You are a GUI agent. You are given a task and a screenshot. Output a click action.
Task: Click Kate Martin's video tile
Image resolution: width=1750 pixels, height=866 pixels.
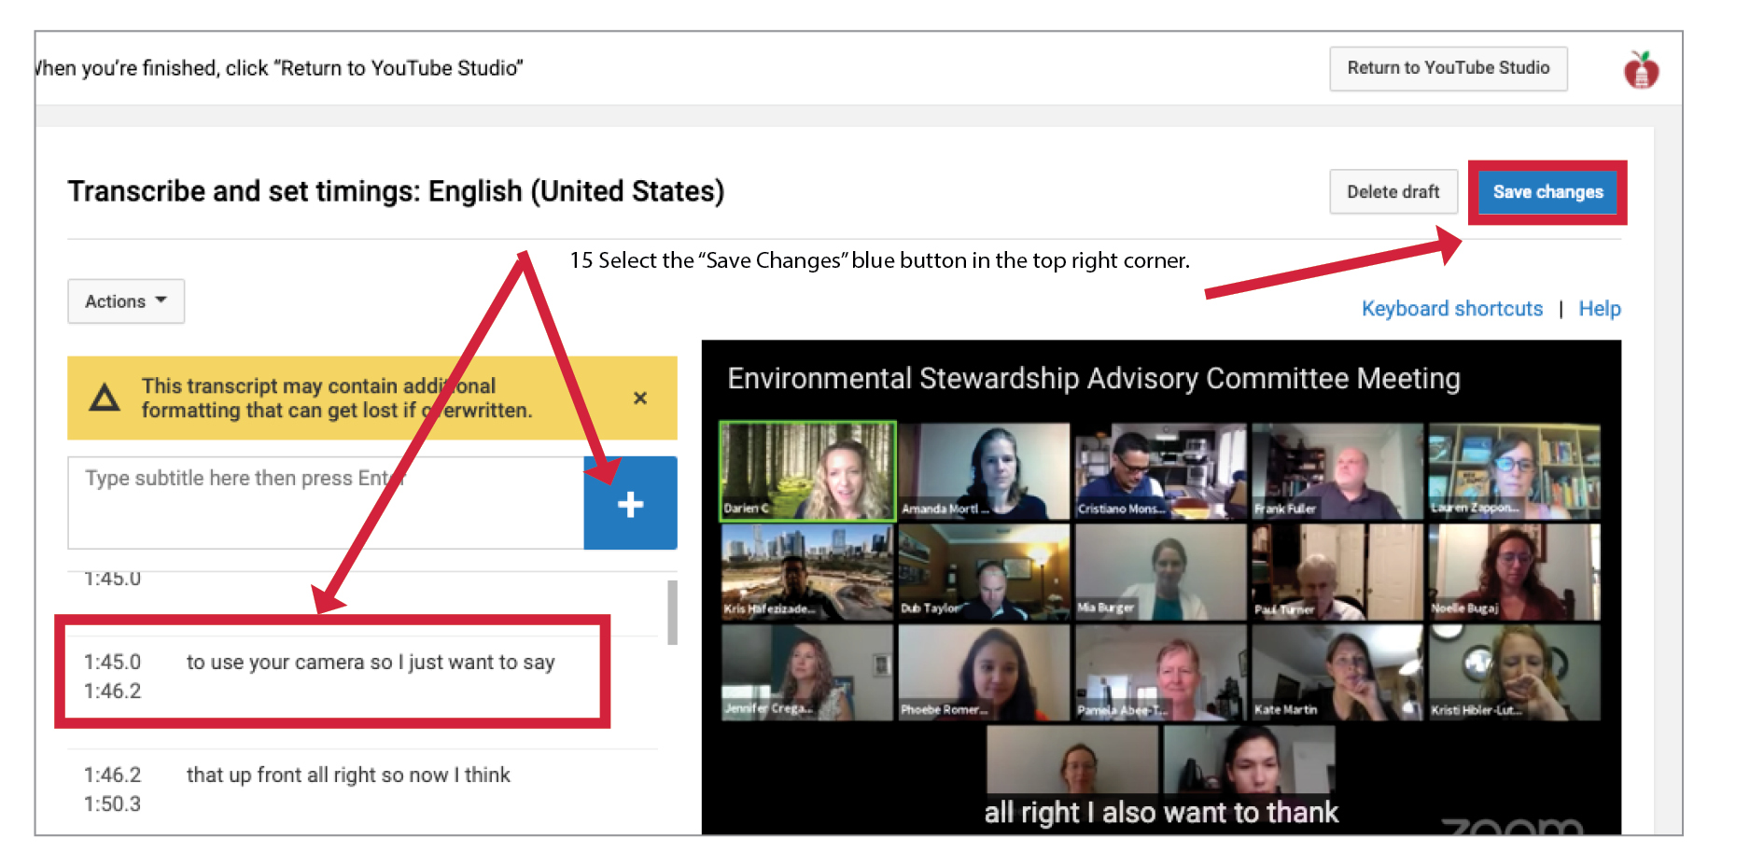pyautogui.click(x=1337, y=672)
